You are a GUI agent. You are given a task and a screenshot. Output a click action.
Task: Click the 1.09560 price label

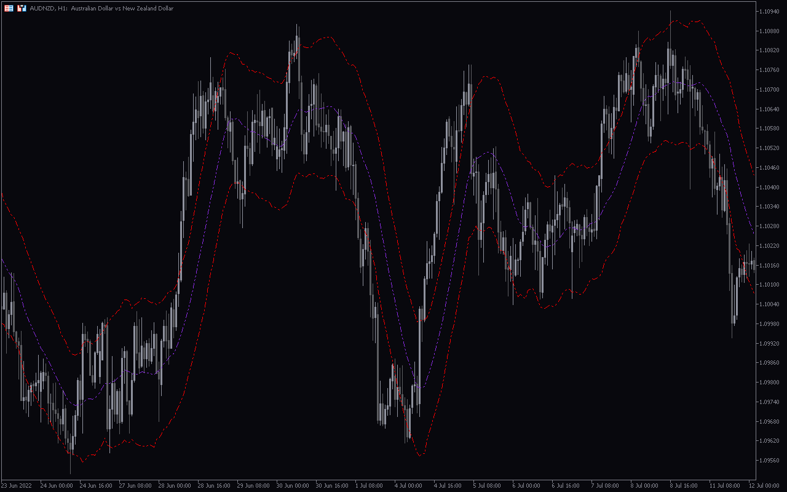(770, 461)
